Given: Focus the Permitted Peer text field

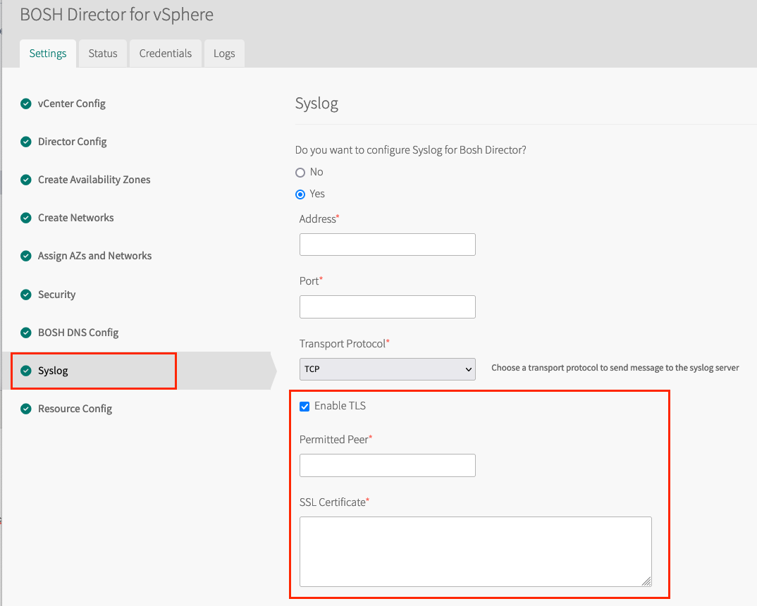Looking at the screenshot, I should 387,465.
